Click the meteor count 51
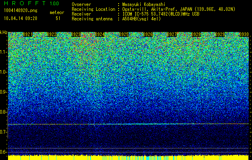Screen dimensions: 252x160 pyautogui.click(x=58, y=18)
